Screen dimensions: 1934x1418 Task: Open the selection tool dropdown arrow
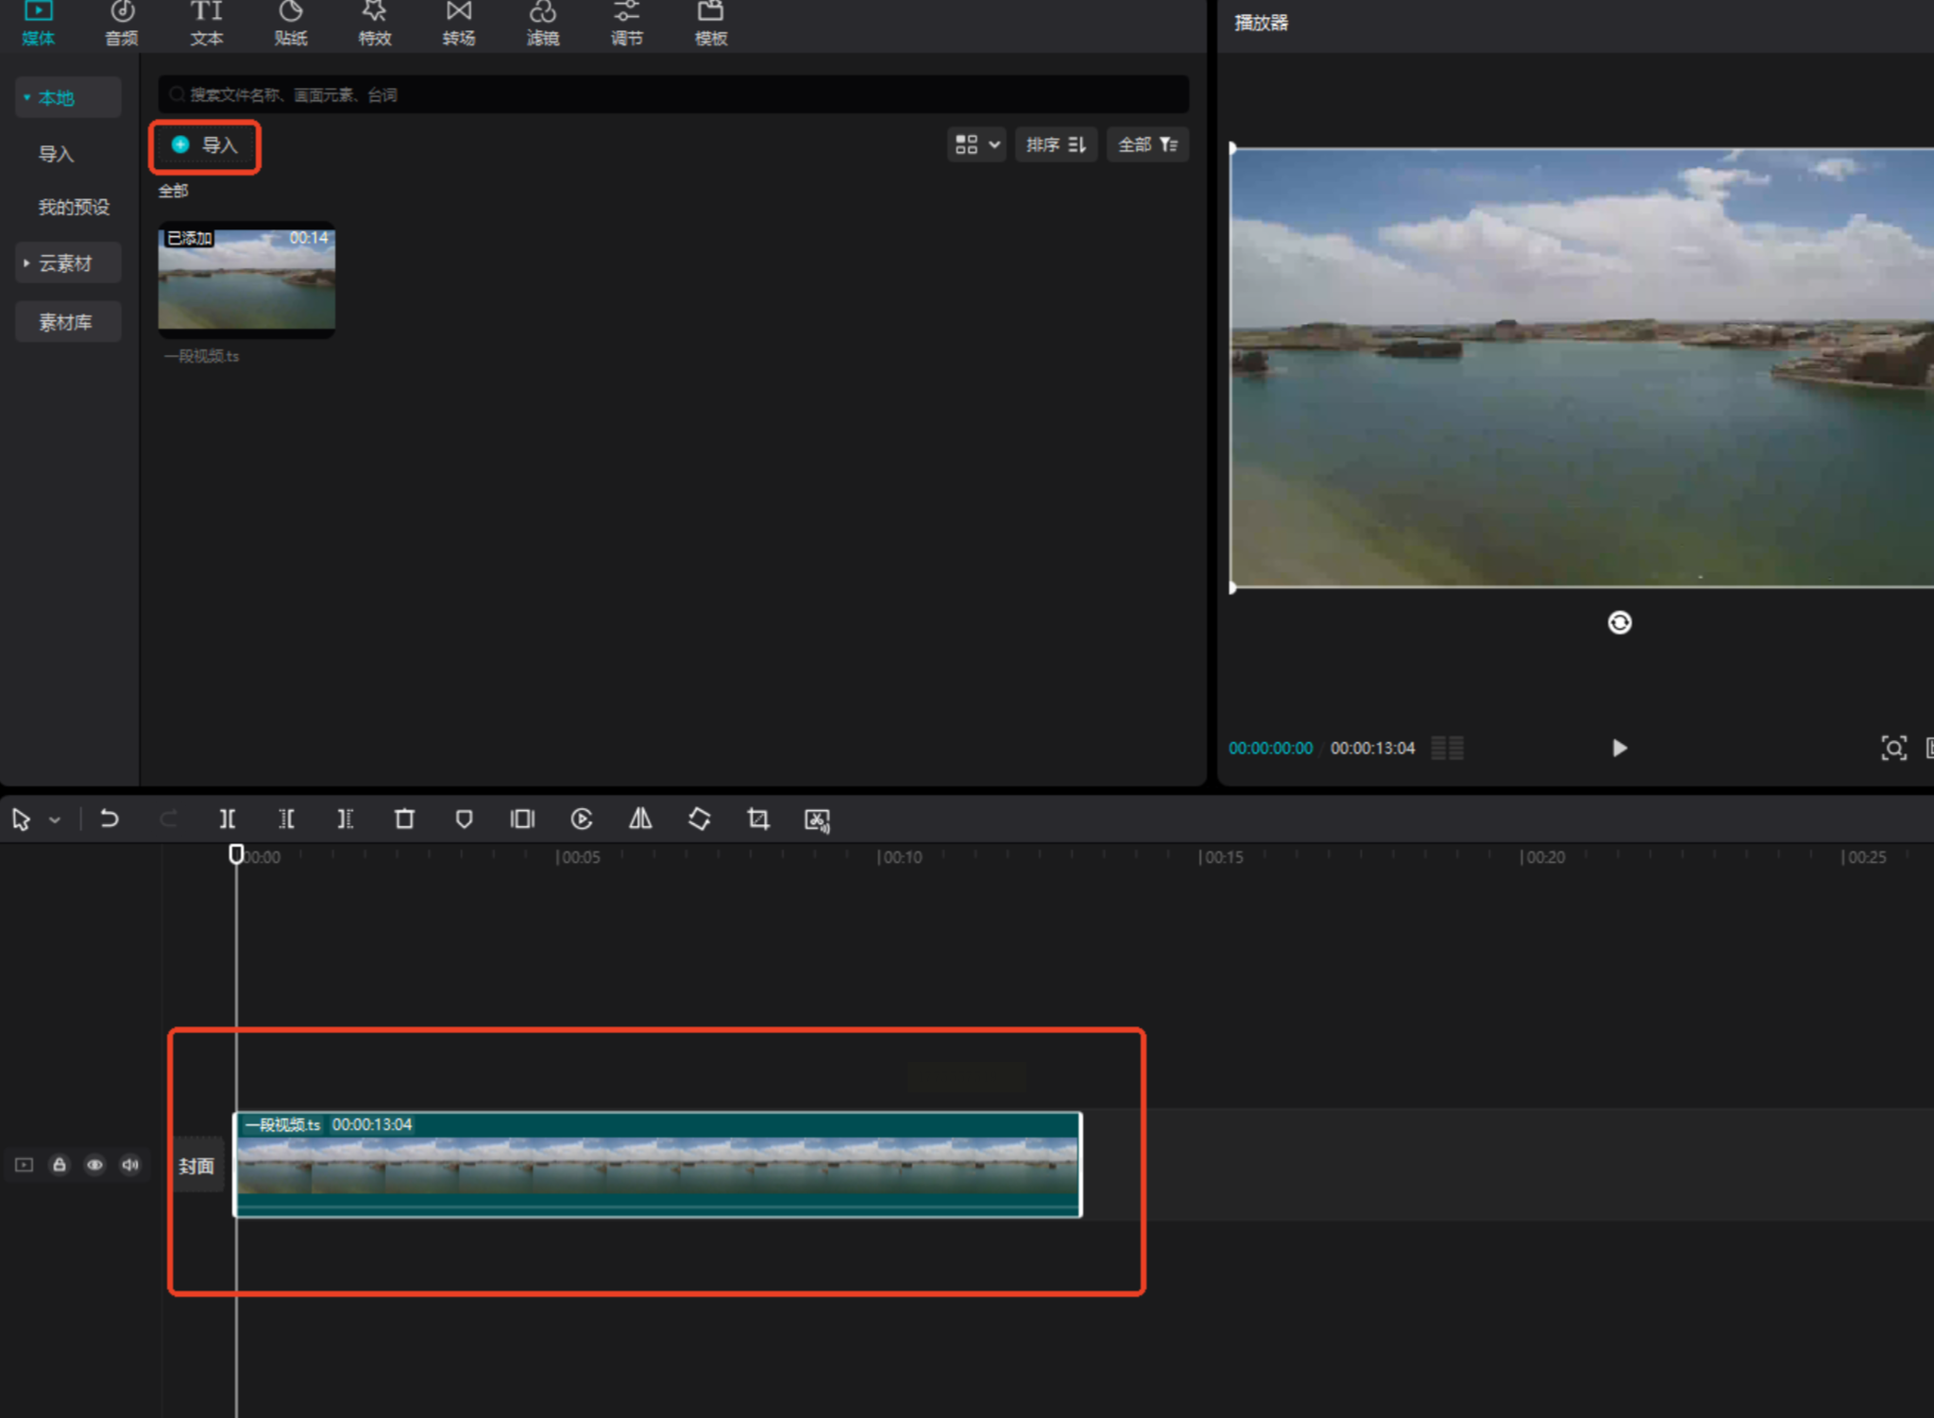55,819
